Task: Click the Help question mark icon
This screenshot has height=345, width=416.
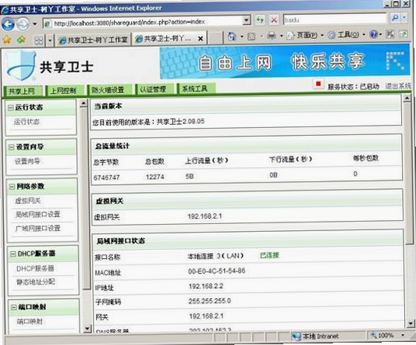Action: pyautogui.click(x=373, y=34)
